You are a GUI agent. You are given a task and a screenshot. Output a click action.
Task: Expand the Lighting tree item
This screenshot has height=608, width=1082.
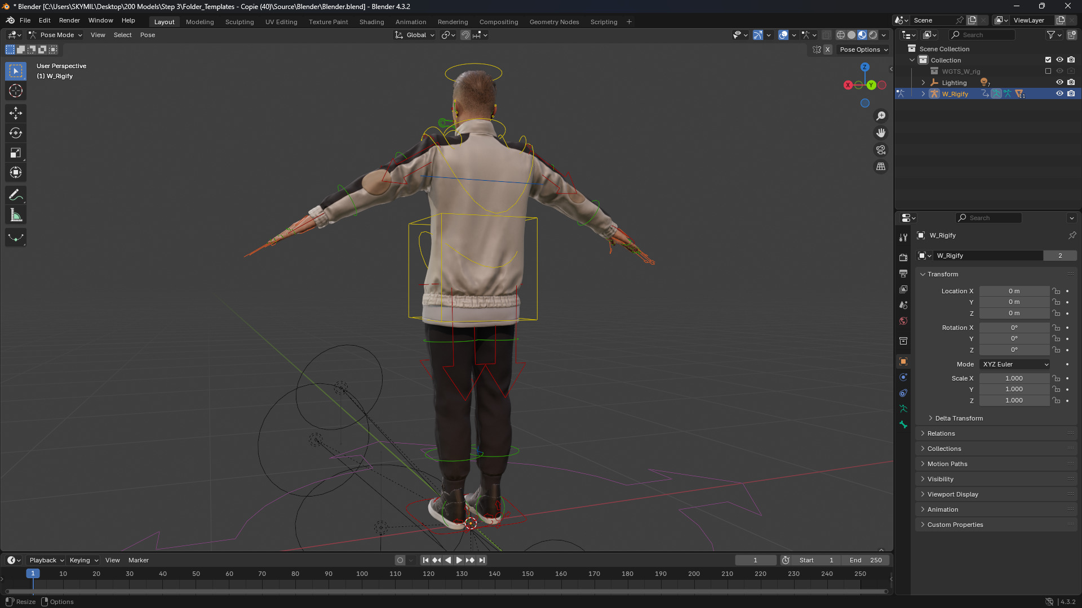923,82
